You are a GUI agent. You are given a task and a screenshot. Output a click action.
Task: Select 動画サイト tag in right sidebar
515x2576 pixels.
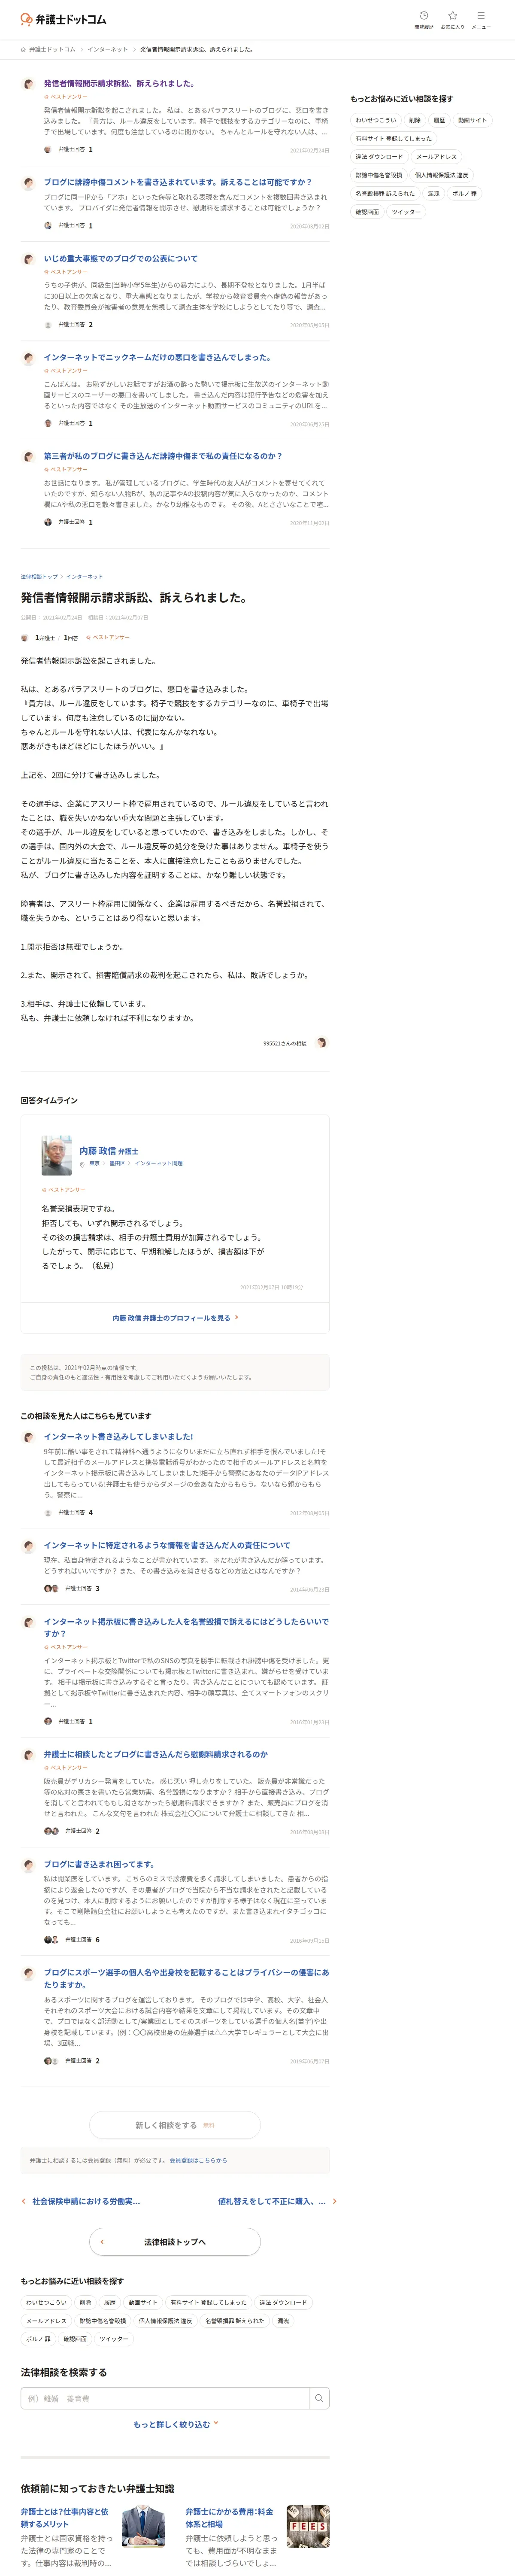(x=472, y=120)
